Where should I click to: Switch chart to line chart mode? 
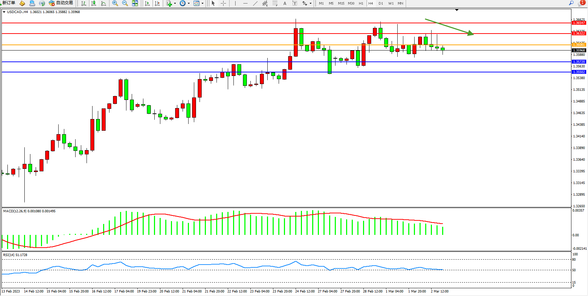pyautogui.click(x=103, y=4)
